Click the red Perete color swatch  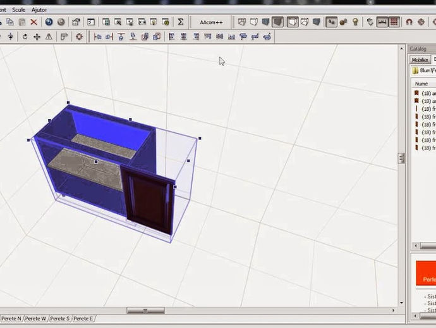[x=426, y=273]
